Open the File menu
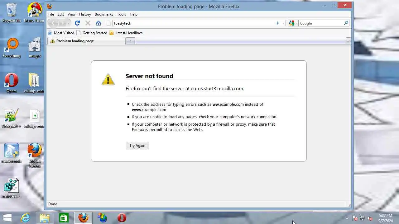The height and width of the screenshot is (224, 399). pyautogui.click(x=51, y=14)
